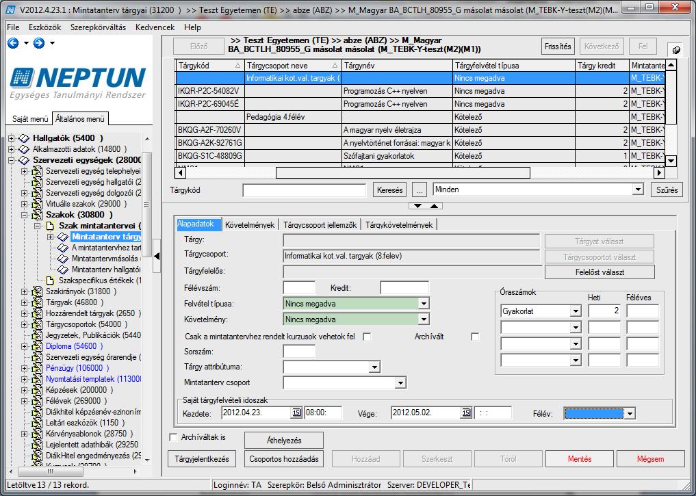Click the Szakirányok (31800) node icon
The image size is (696, 496).
(x=38, y=291)
